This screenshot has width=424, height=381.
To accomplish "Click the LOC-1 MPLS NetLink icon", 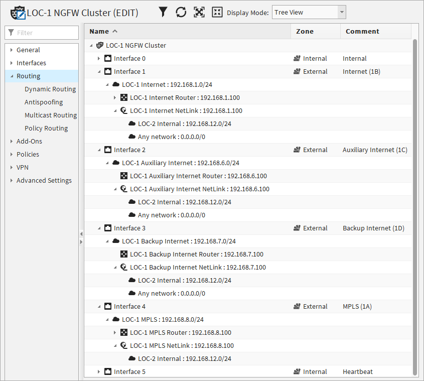I will coord(124,345).
